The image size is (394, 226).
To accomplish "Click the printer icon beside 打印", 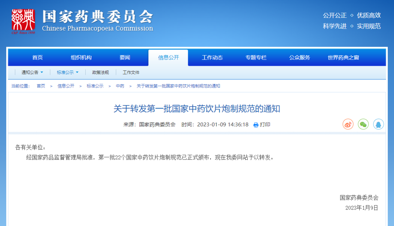I will [256, 125].
